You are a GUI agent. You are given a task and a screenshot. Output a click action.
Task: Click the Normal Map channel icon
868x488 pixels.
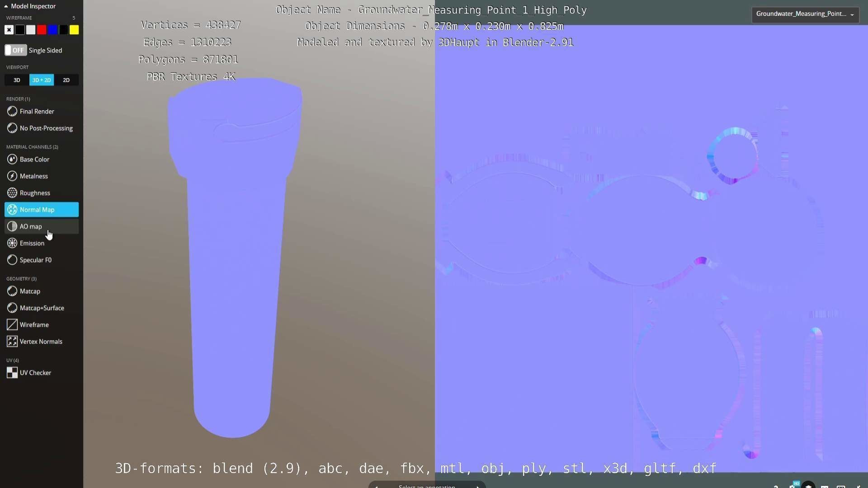[12, 210]
